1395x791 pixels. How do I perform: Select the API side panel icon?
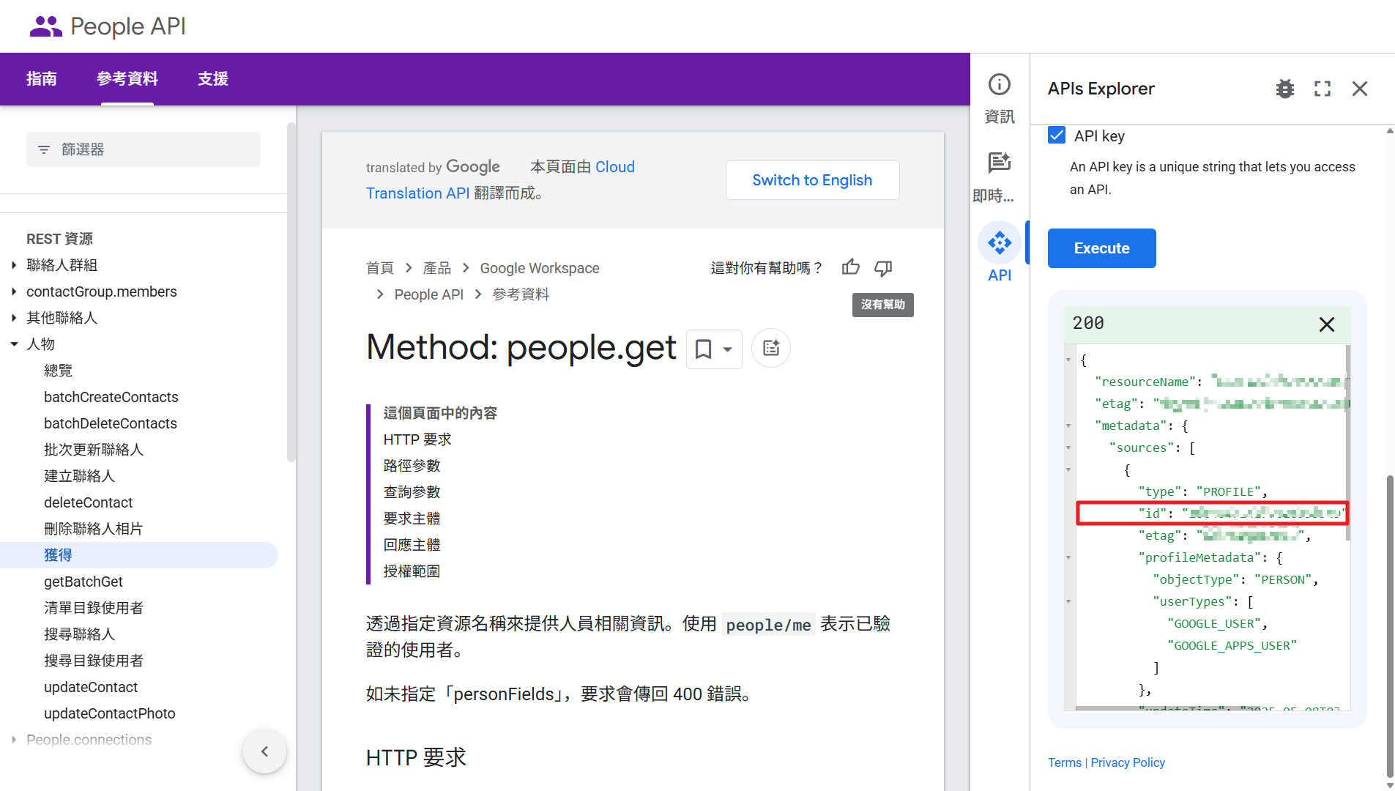pos(1000,243)
